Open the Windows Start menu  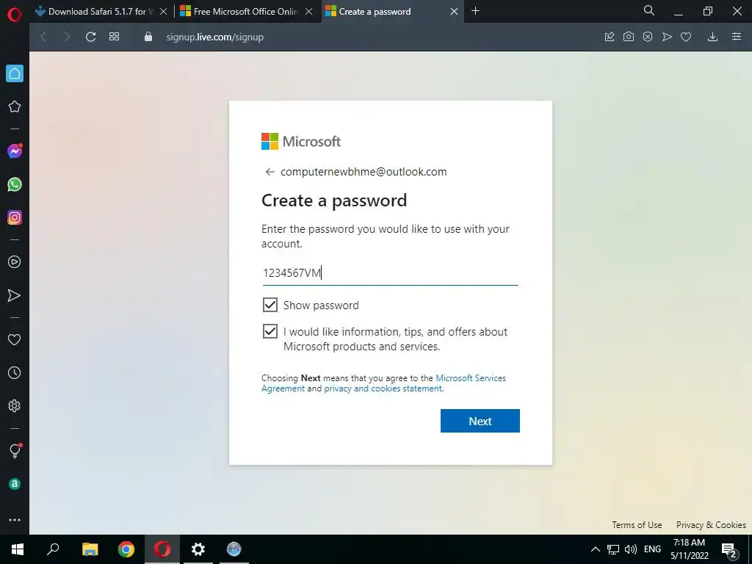[18, 549]
